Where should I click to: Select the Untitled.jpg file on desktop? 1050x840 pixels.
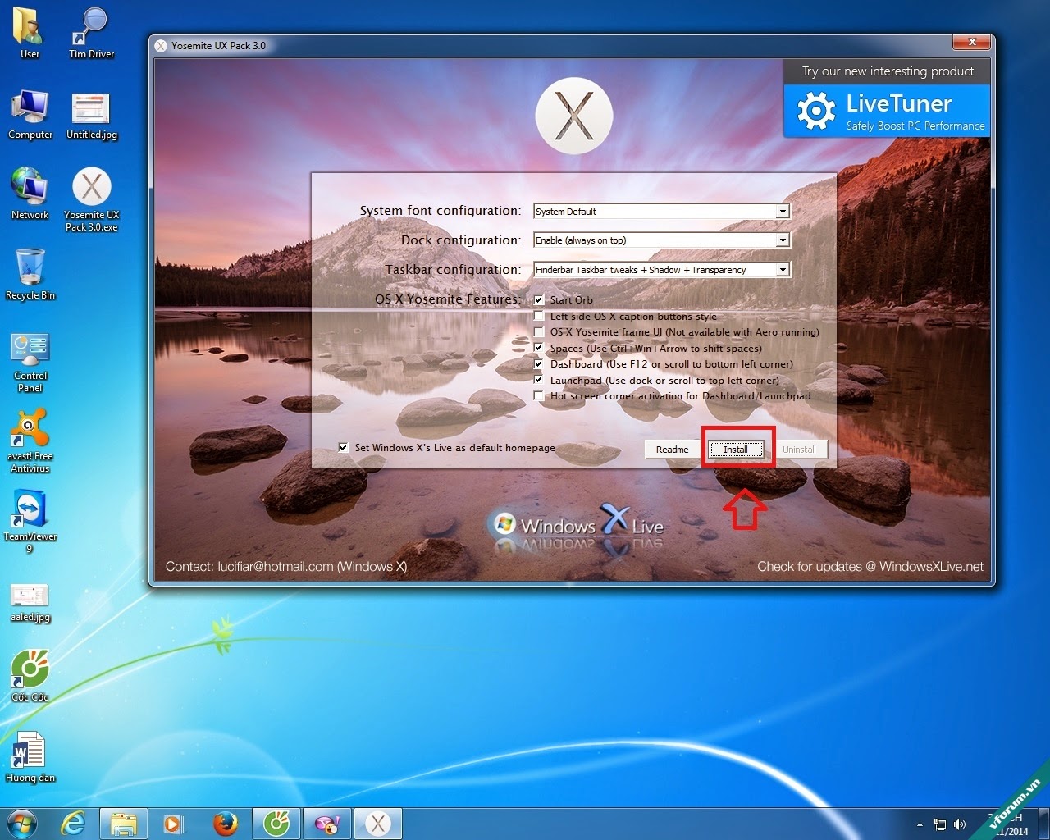[91, 114]
